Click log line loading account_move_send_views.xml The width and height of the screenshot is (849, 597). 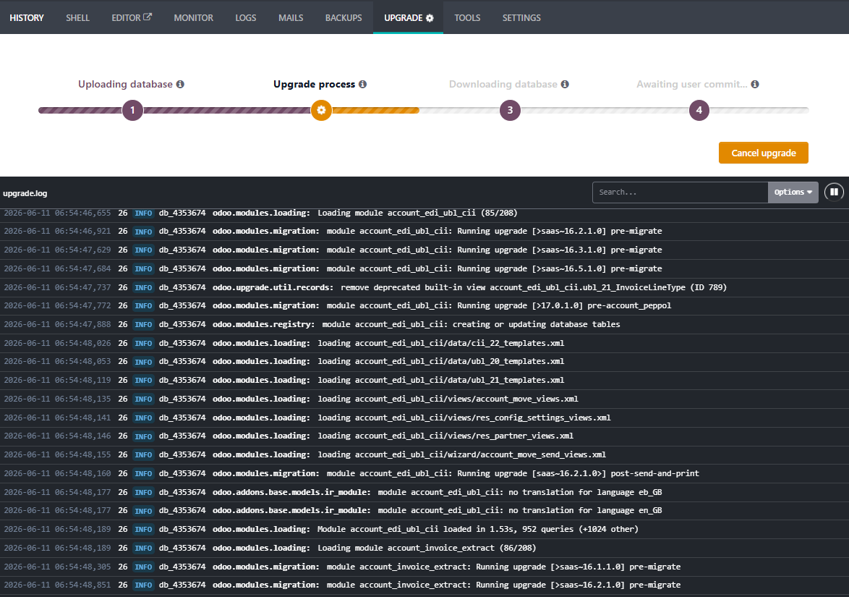coord(424,455)
